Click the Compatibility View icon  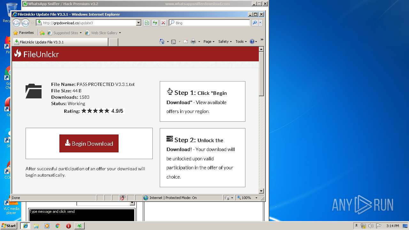(147, 23)
